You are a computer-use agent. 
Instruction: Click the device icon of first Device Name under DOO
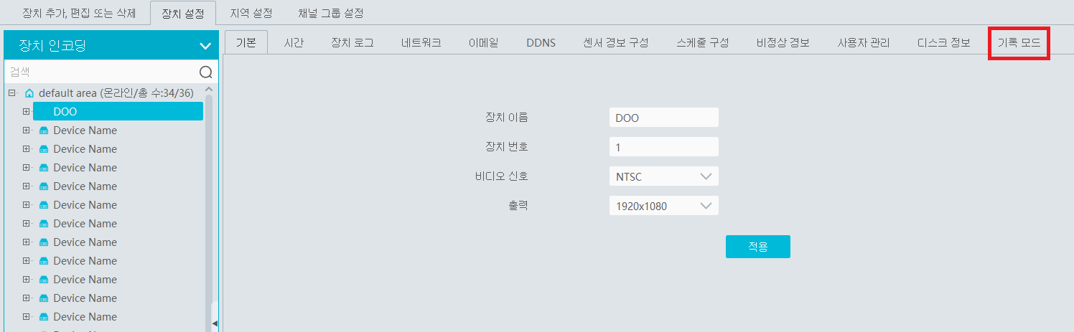point(44,131)
